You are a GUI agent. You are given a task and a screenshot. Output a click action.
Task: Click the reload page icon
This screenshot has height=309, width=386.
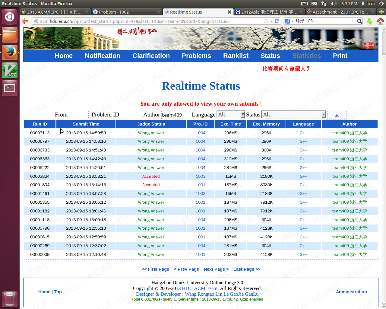click(x=277, y=21)
